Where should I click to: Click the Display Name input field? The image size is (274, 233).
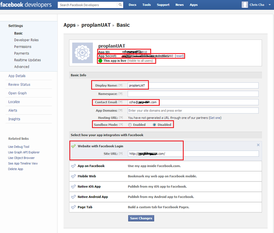pyautogui.click(x=193, y=86)
